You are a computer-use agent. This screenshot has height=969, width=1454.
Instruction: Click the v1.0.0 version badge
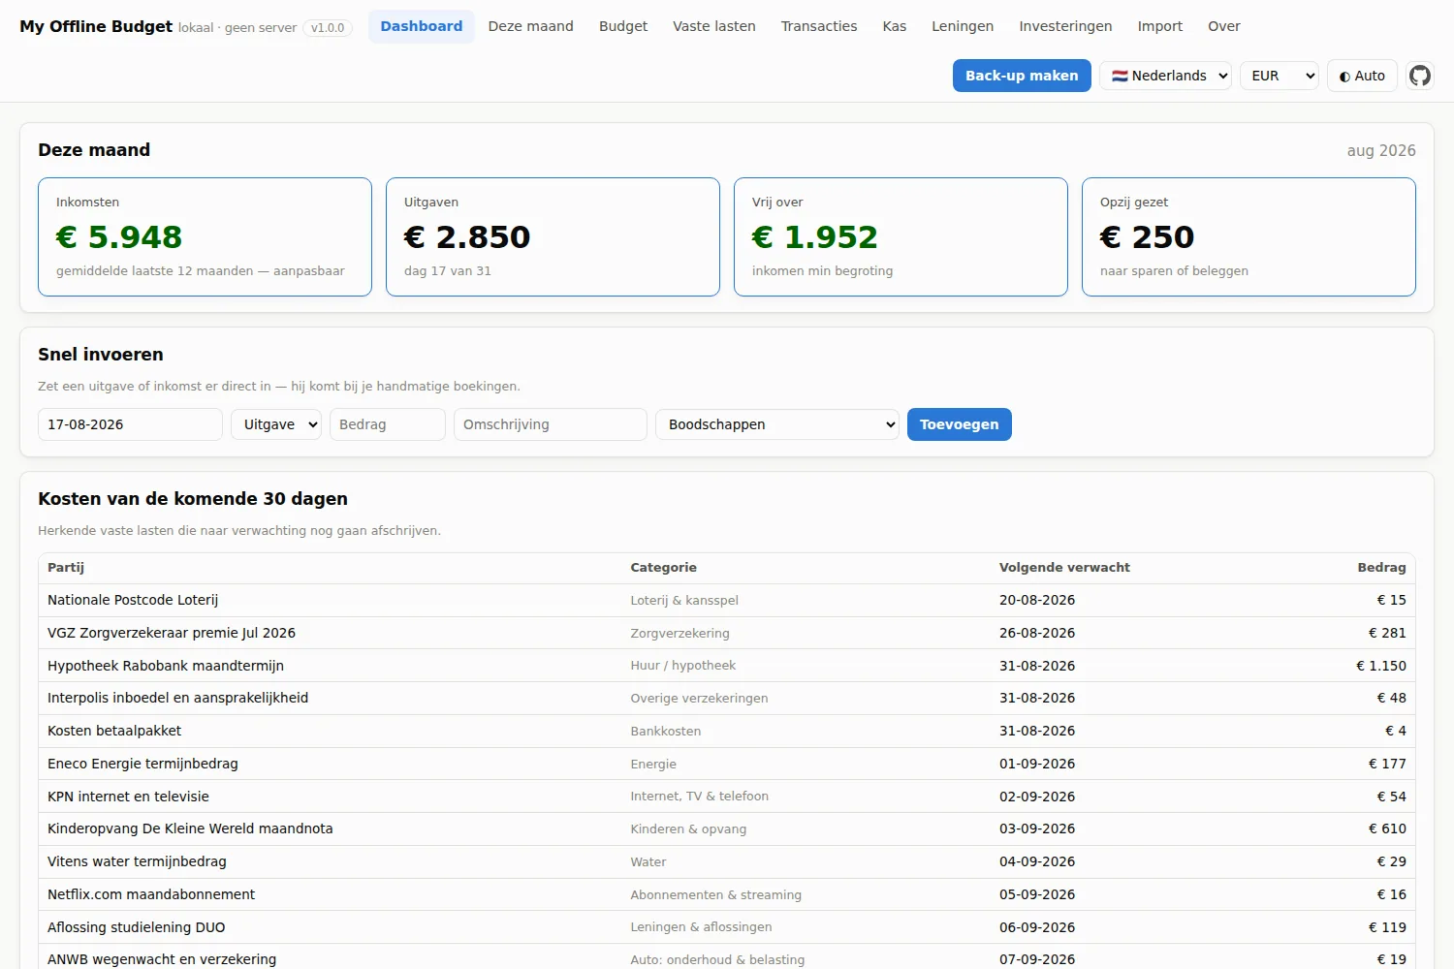point(328,28)
